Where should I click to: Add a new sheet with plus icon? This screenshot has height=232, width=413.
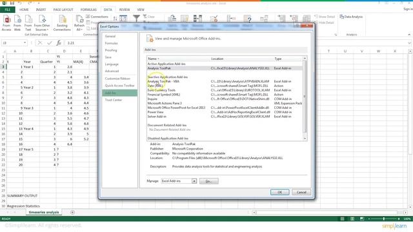coord(72,212)
